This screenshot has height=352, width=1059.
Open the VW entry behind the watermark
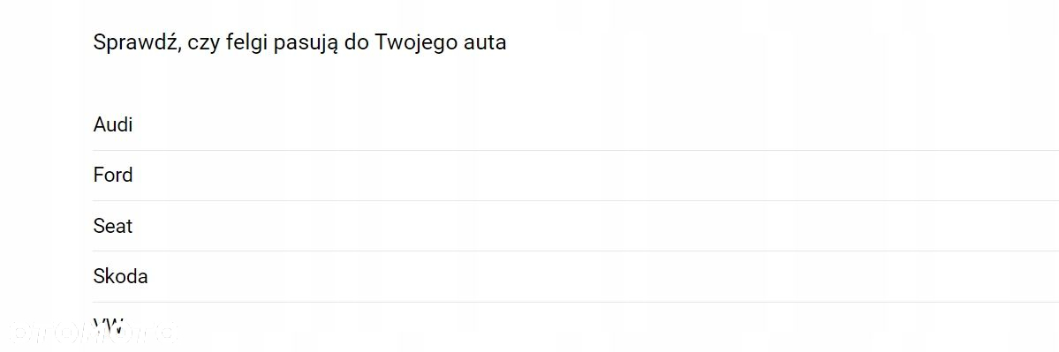575,327
